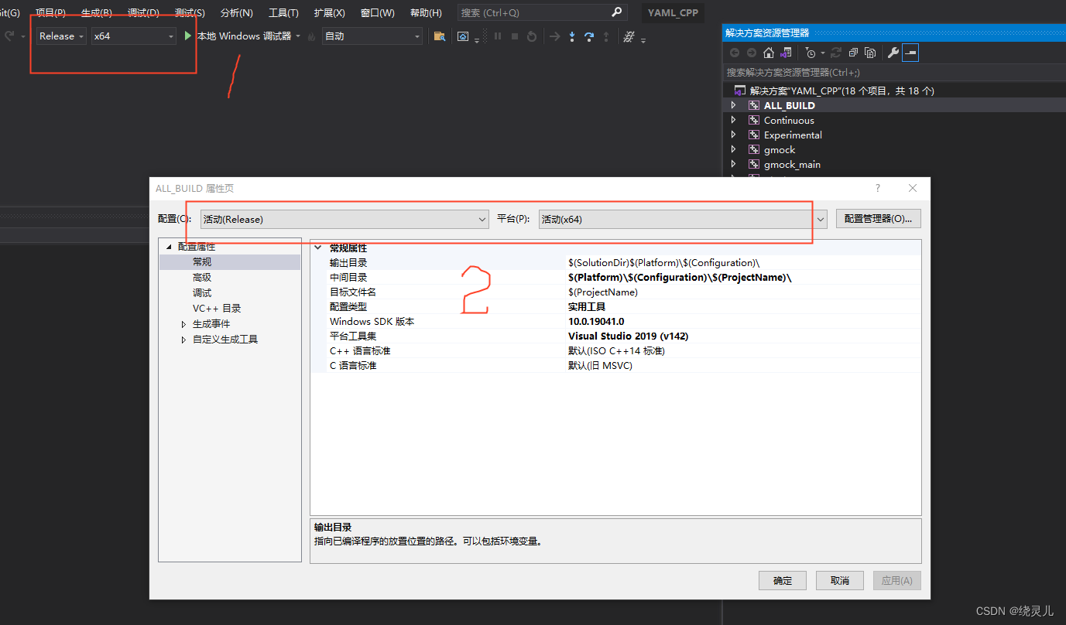Viewport: 1066px width, 625px height.
Task: Expand the gmock_main project node
Action: pos(734,164)
